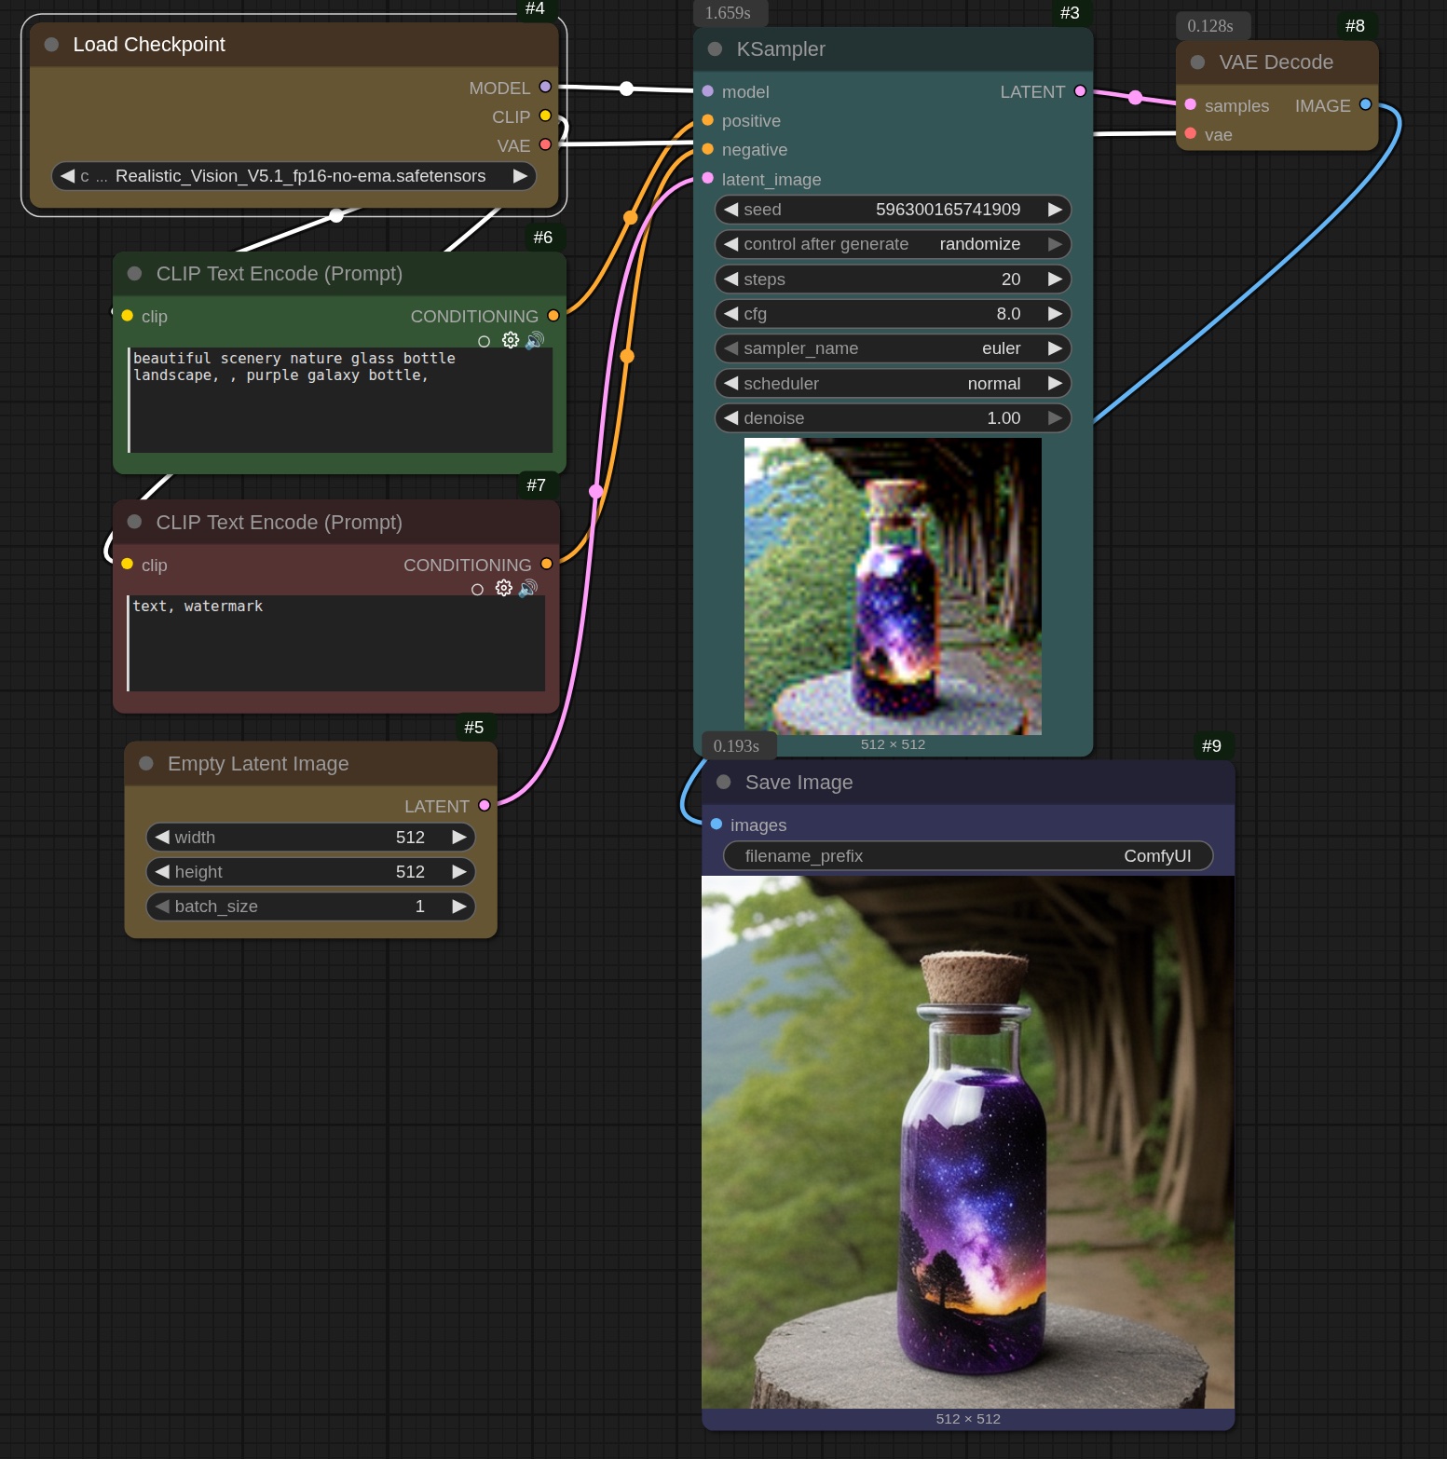
Task: Collapse the Load Checkpoint node title dot
Action: (x=50, y=44)
